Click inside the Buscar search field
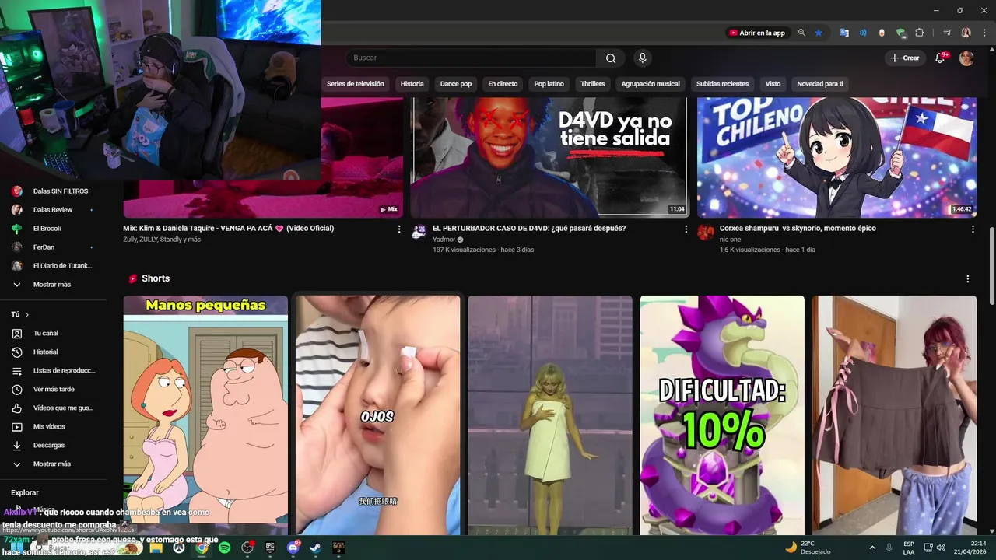Image resolution: width=996 pixels, height=560 pixels. [x=471, y=58]
